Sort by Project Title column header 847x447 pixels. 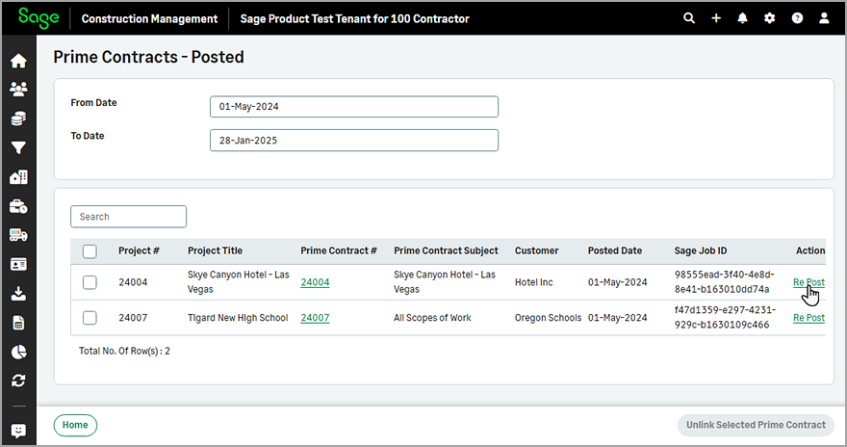tap(215, 250)
